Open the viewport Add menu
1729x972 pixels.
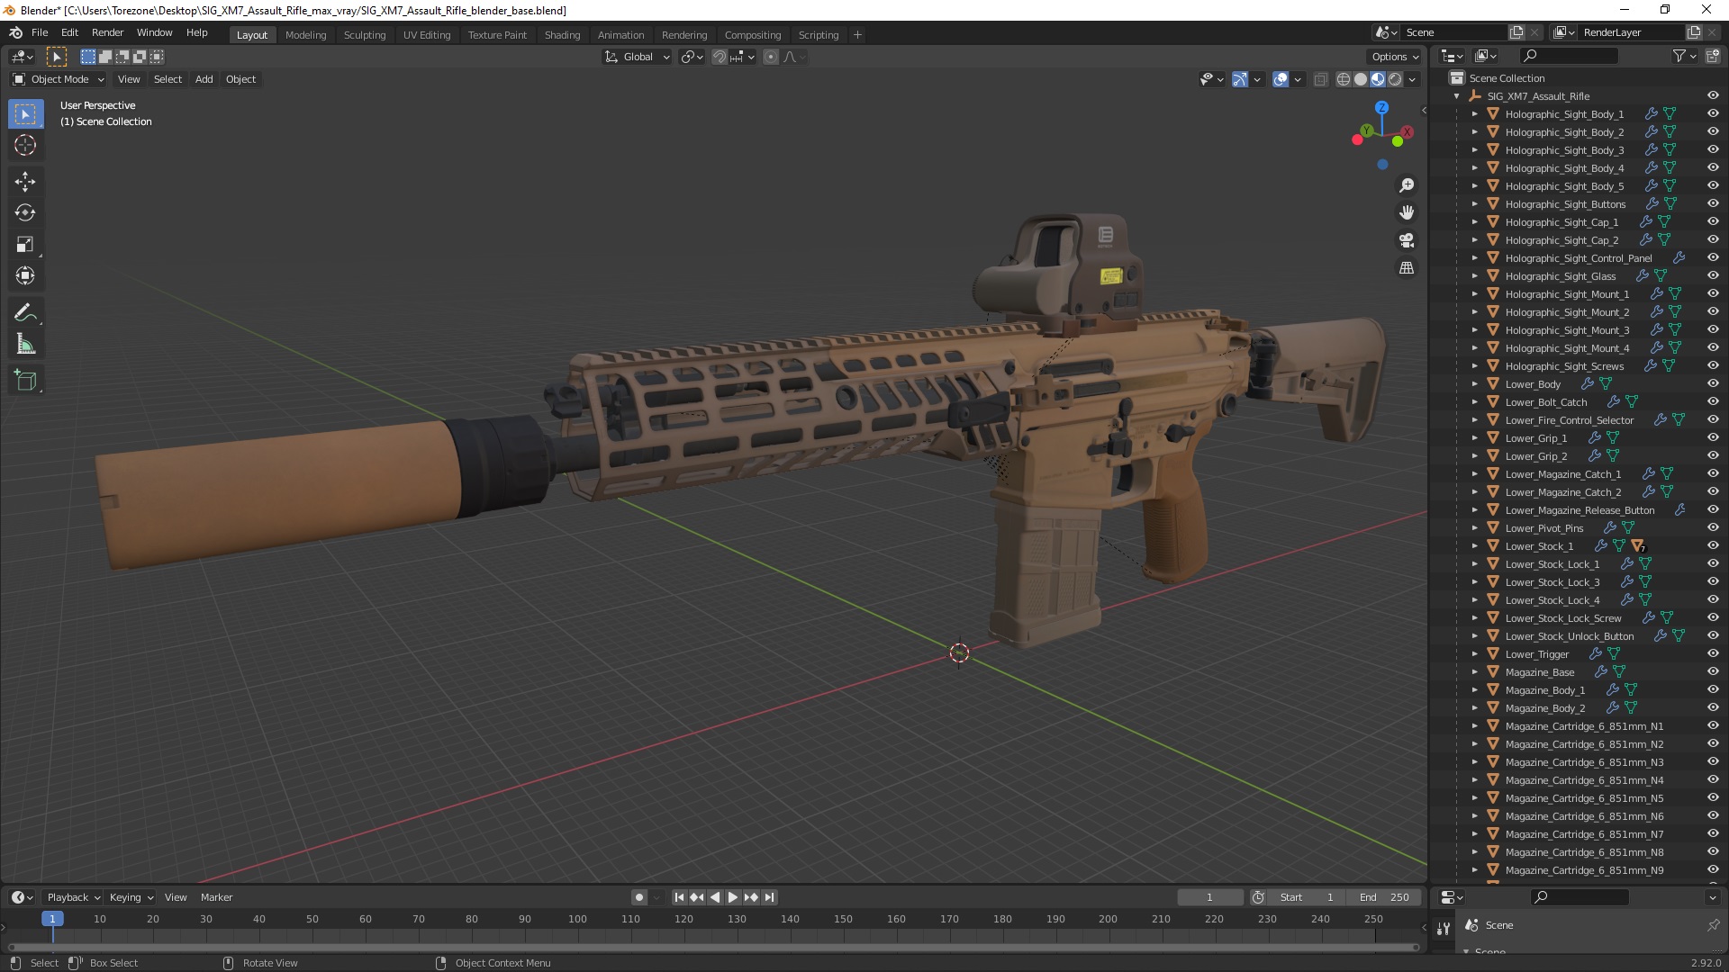[204, 79]
